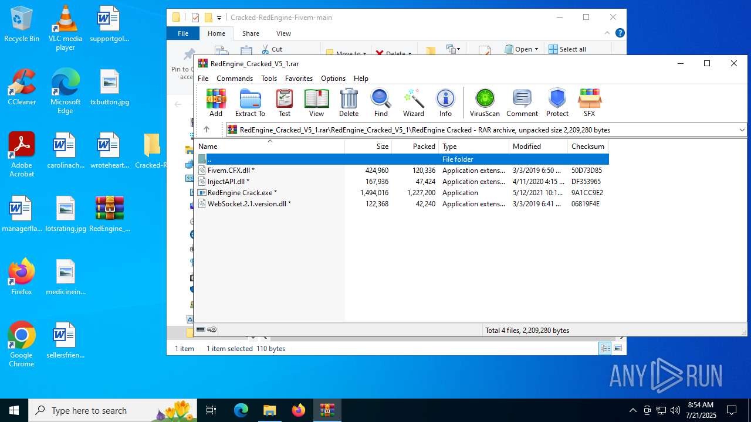Click Select all in Explorer ribbon
Image resolution: width=751 pixels, height=422 pixels.
point(567,49)
